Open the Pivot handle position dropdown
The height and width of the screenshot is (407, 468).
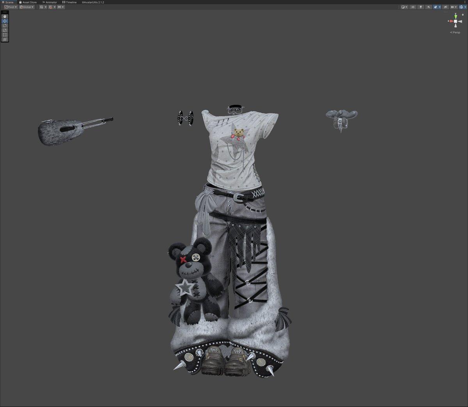(11, 7)
